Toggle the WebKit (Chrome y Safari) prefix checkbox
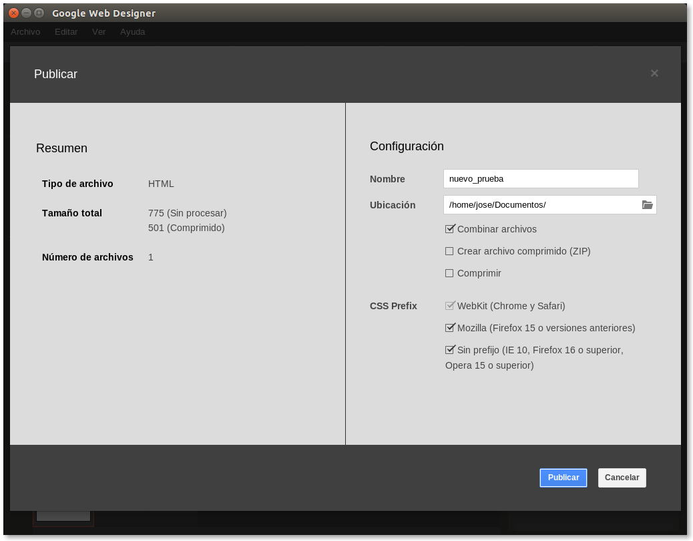 click(449, 306)
